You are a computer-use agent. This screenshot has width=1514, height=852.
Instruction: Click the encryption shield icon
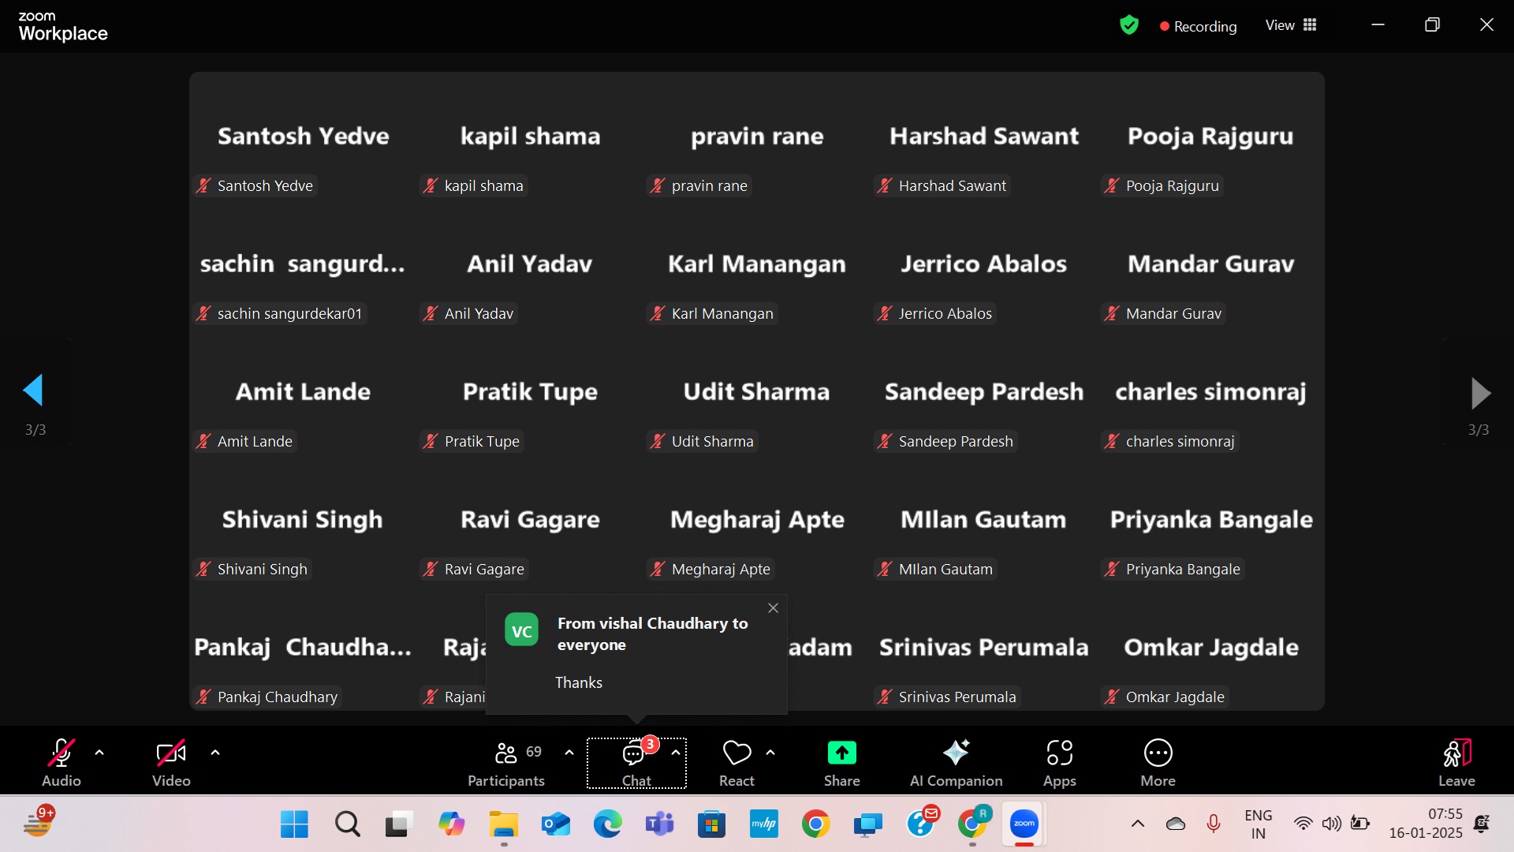pos(1129,25)
